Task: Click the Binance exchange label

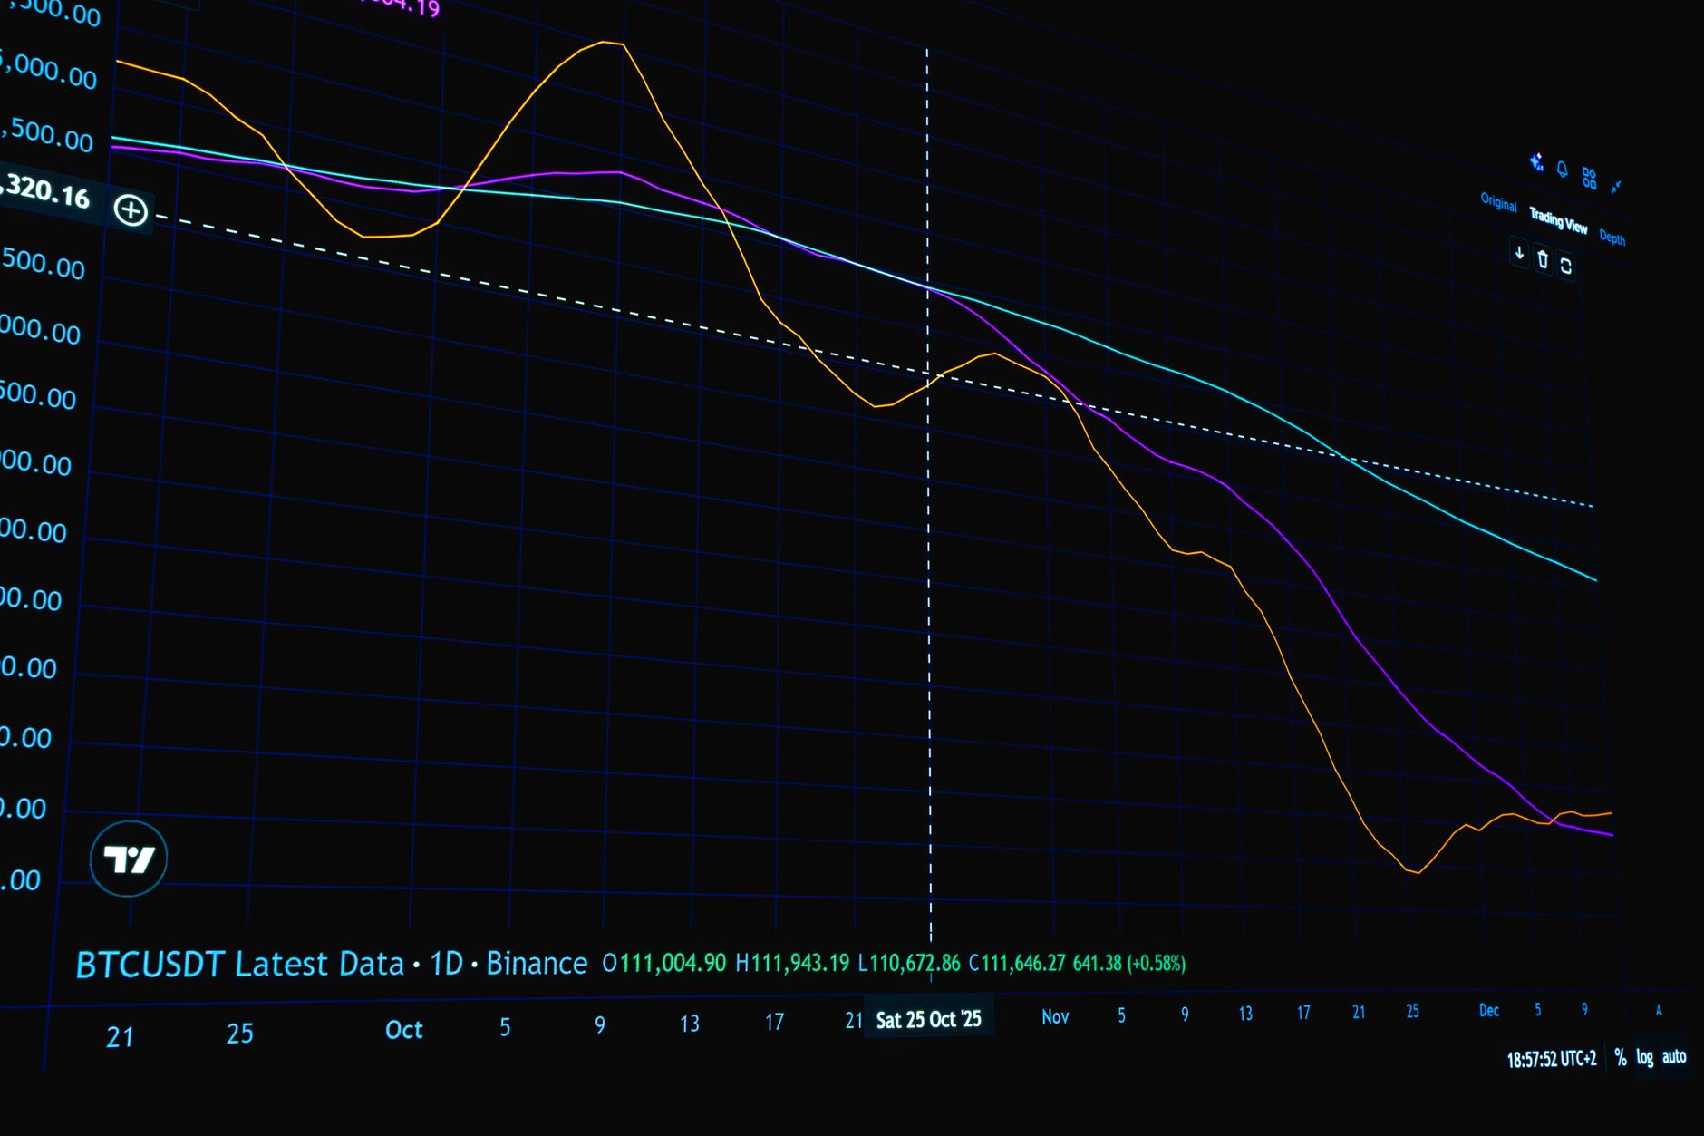Action: [x=537, y=964]
